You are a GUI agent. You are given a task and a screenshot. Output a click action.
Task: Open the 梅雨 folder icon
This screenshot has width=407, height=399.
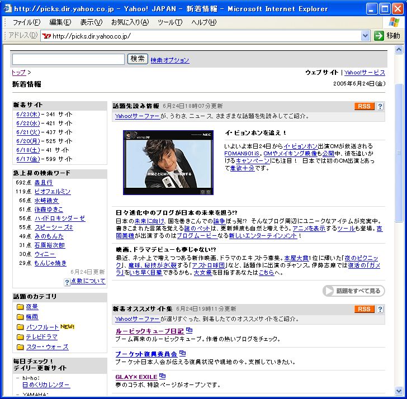[x=20, y=317]
